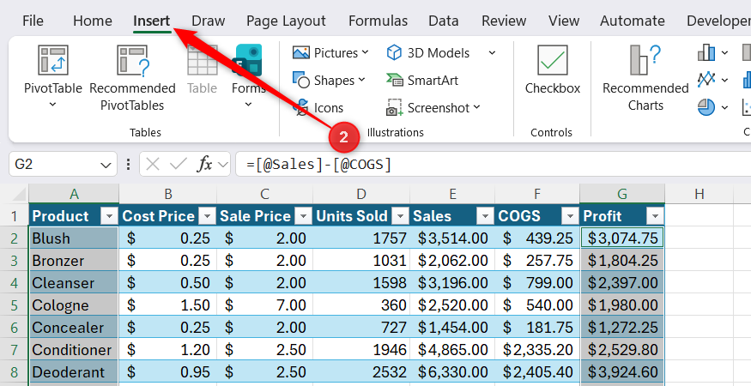Insert a Table from ribbon
This screenshot has width=751, height=386.
click(x=202, y=69)
